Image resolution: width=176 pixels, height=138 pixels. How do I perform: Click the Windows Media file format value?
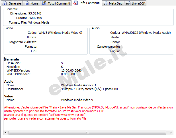(39, 22)
